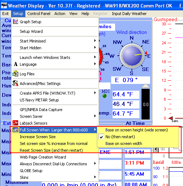Expand the Start Minimised submenu arrow
The height and width of the screenshot is (186, 183).
coord(95,41)
